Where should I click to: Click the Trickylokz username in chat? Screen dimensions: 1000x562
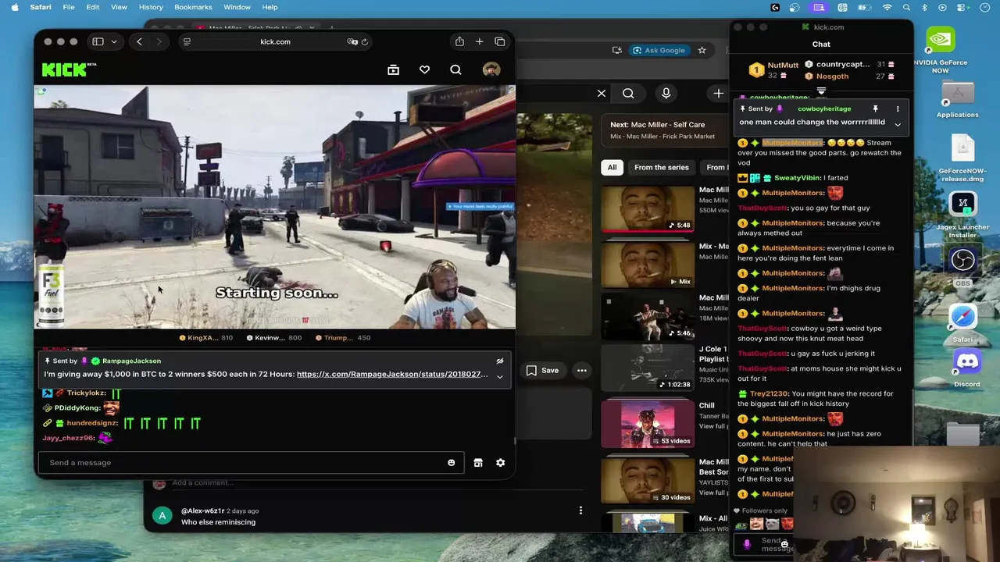coord(86,393)
